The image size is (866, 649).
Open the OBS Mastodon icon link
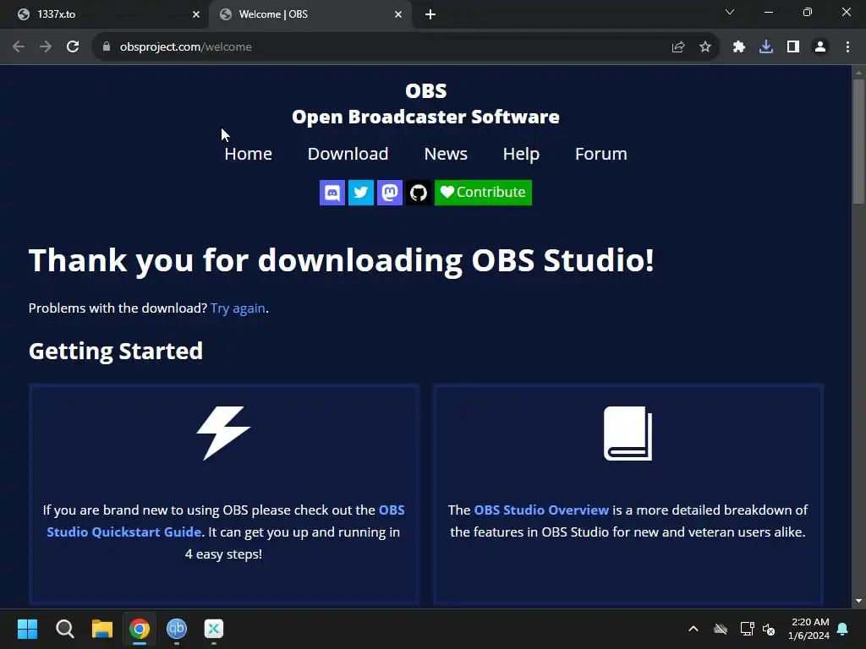coord(389,193)
